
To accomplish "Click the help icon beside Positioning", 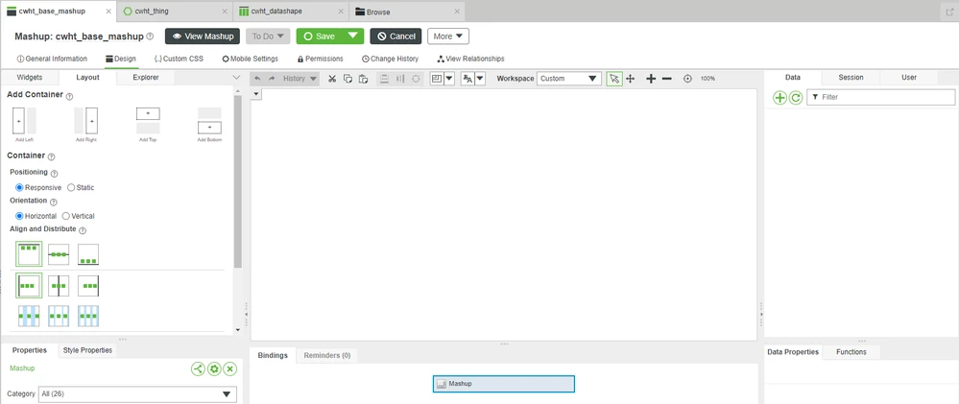I will 54,174.
